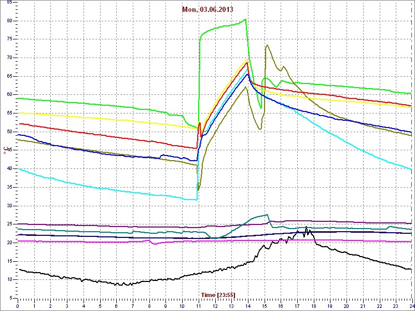
Task: Select the y-axis value "70"
Action: [x=9, y=58]
